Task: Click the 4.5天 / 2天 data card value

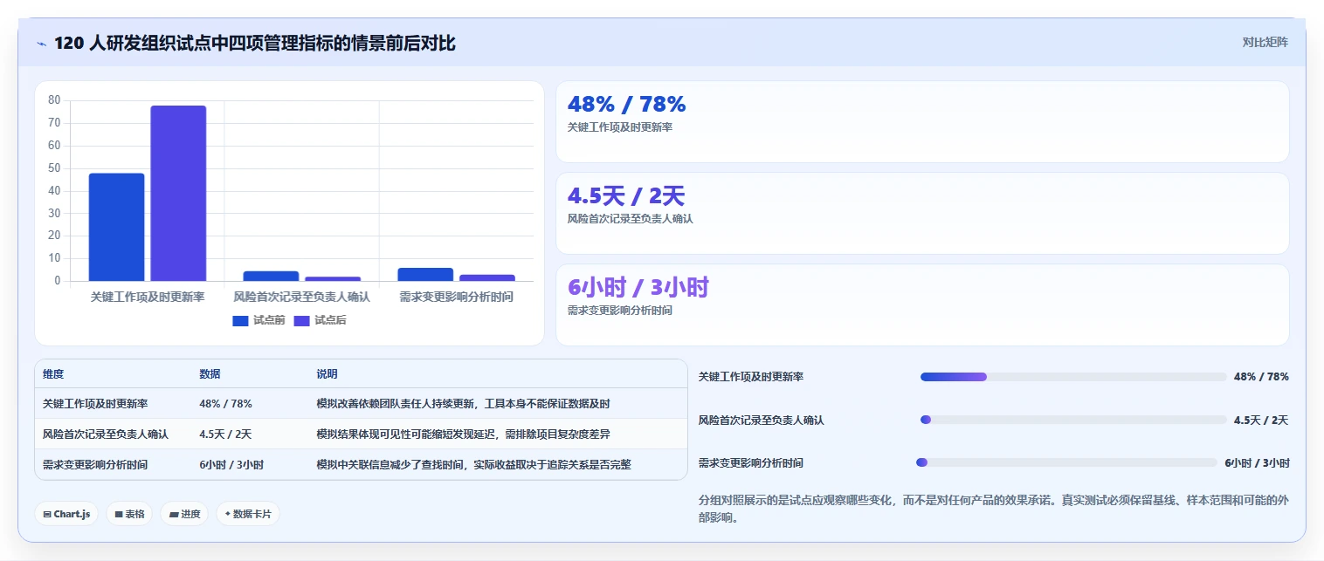Action: (626, 196)
